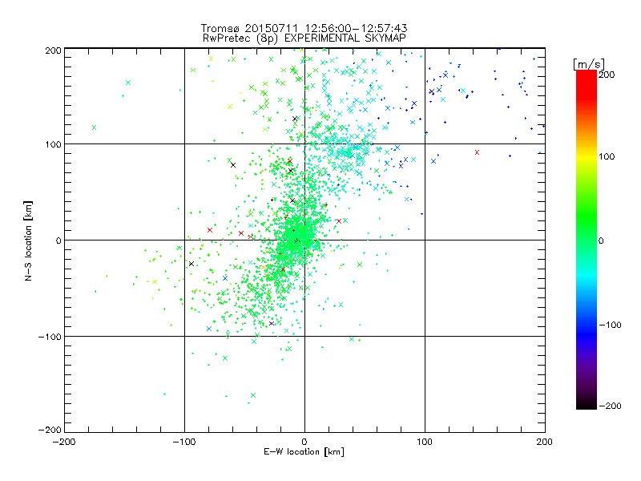Click the lone red X east of 100 km
Screen dimensions: 641x481
tap(477, 152)
